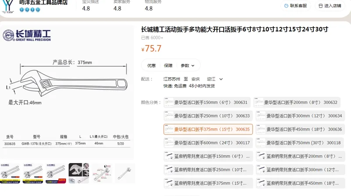Select option 豪华型活口扳手200mm（8寸）300632

point(297,102)
